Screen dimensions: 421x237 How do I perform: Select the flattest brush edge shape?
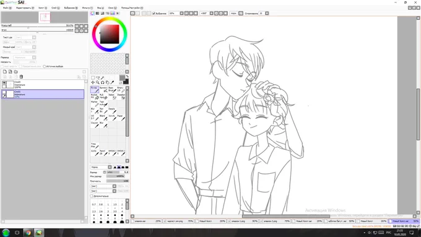click(127, 167)
